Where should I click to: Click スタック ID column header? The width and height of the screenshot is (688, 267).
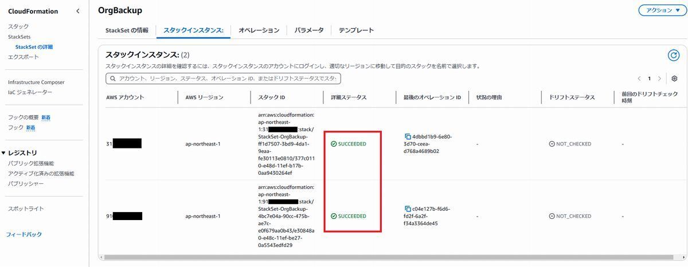pos(272,97)
